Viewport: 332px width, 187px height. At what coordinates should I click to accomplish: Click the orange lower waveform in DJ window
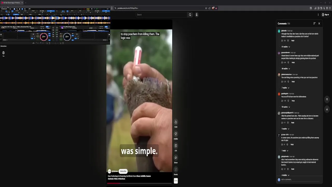(55, 23)
